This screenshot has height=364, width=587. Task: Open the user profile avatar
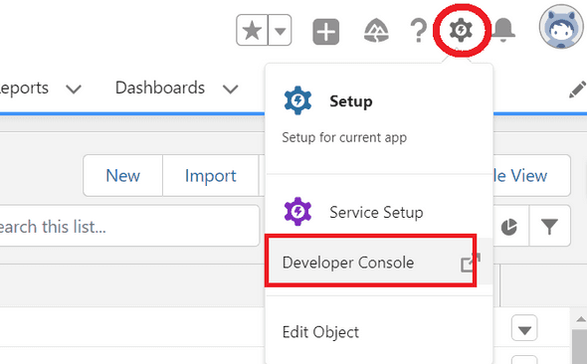click(561, 27)
